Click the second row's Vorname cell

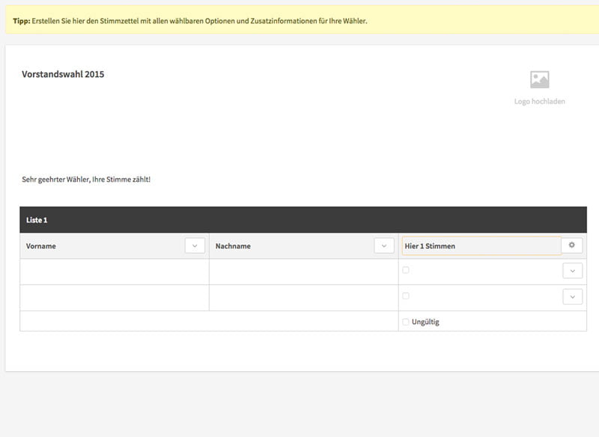(114, 298)
